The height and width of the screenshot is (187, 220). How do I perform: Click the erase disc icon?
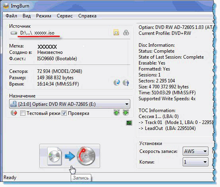coord(14,113)
